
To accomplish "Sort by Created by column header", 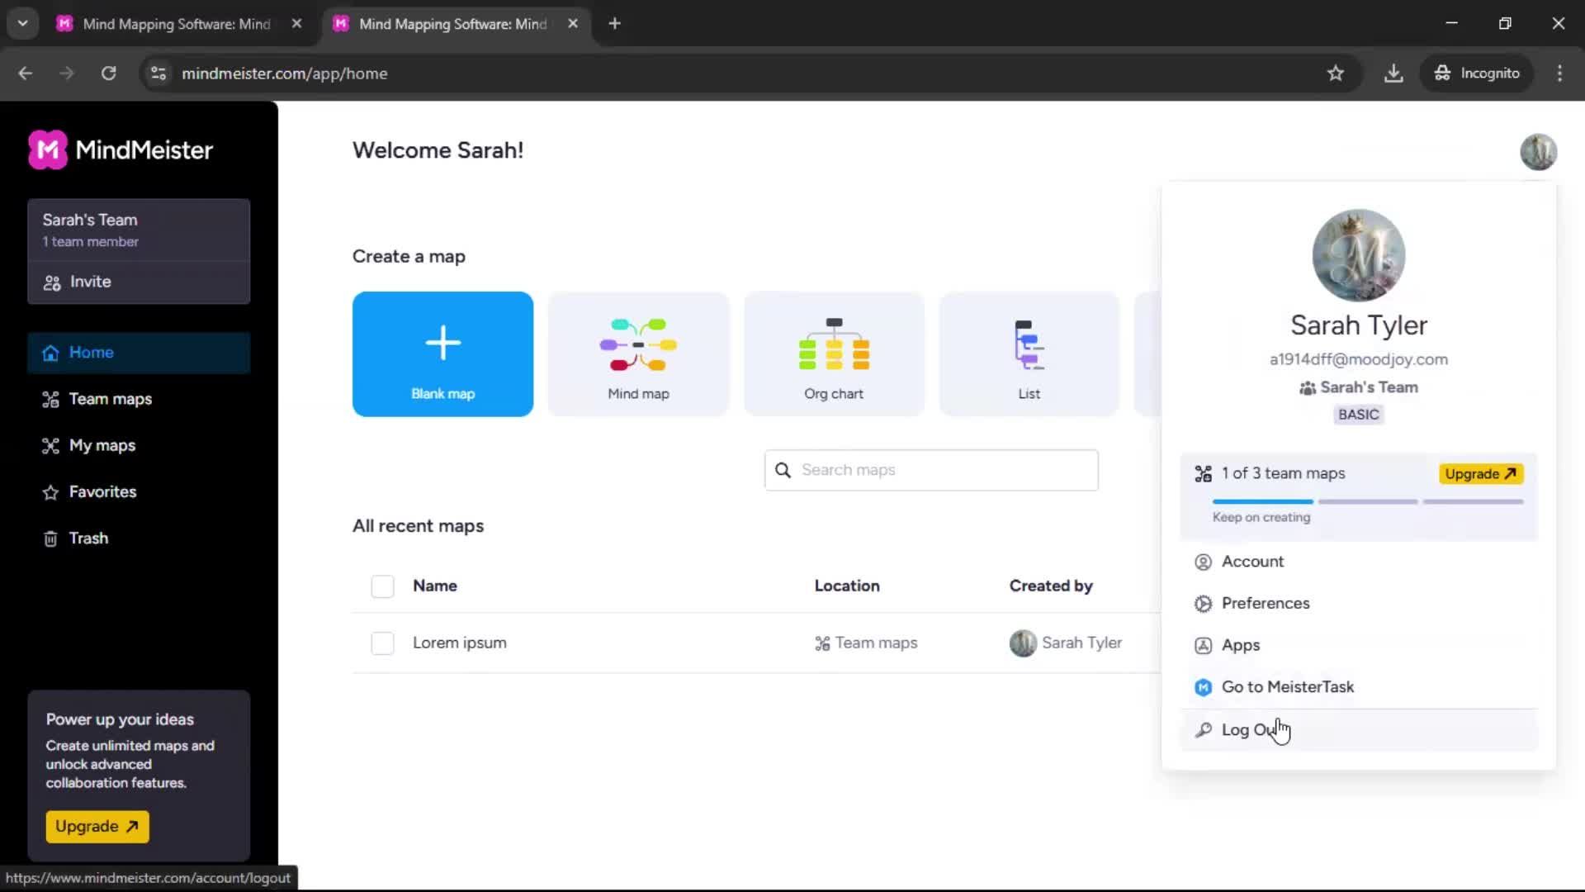I will click(1051, 586).
